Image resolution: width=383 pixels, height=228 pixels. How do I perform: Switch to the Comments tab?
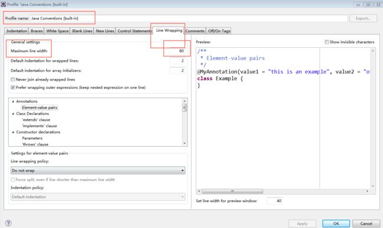[x=195, y=31]
